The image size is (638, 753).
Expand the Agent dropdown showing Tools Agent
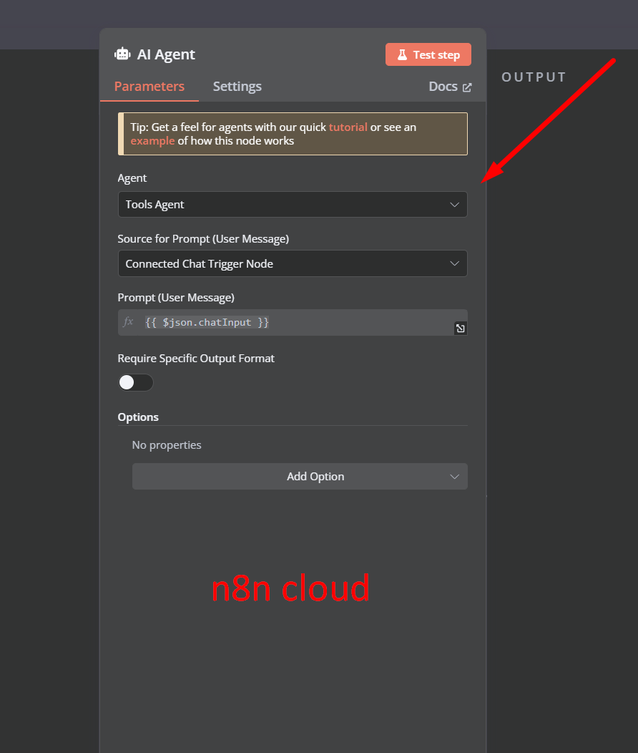click(x=293, y=205)
